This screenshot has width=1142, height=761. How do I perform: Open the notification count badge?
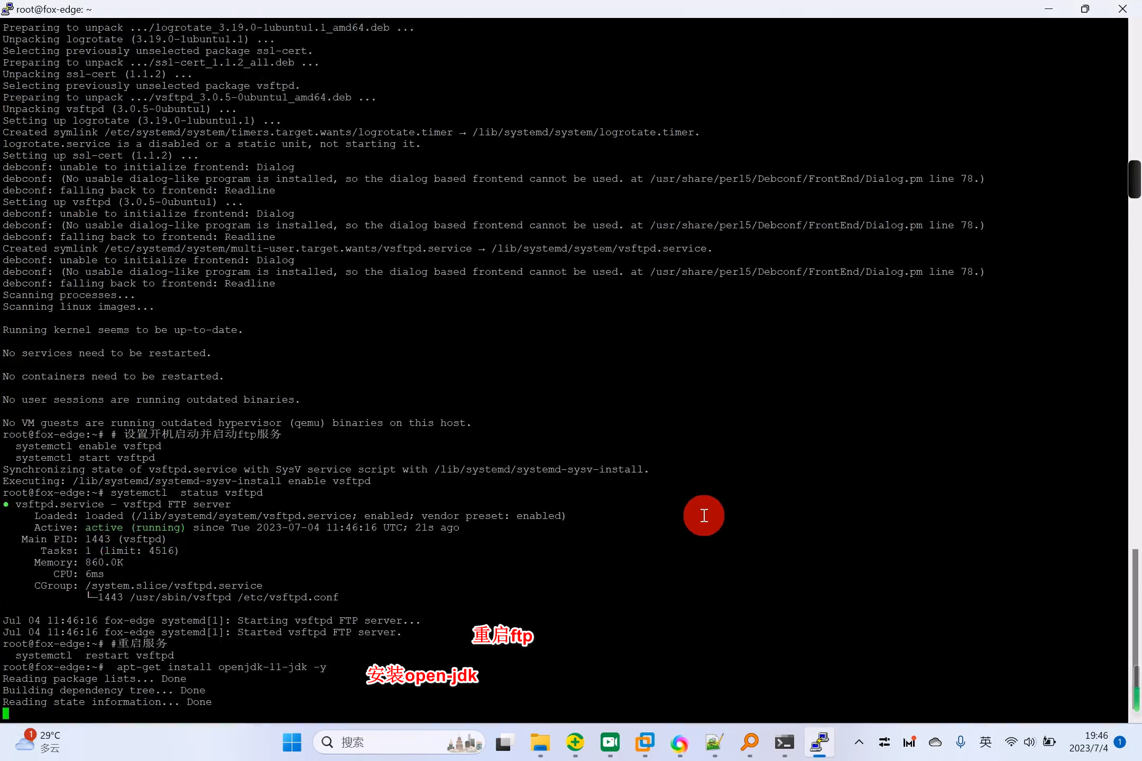pos(1119,742)
